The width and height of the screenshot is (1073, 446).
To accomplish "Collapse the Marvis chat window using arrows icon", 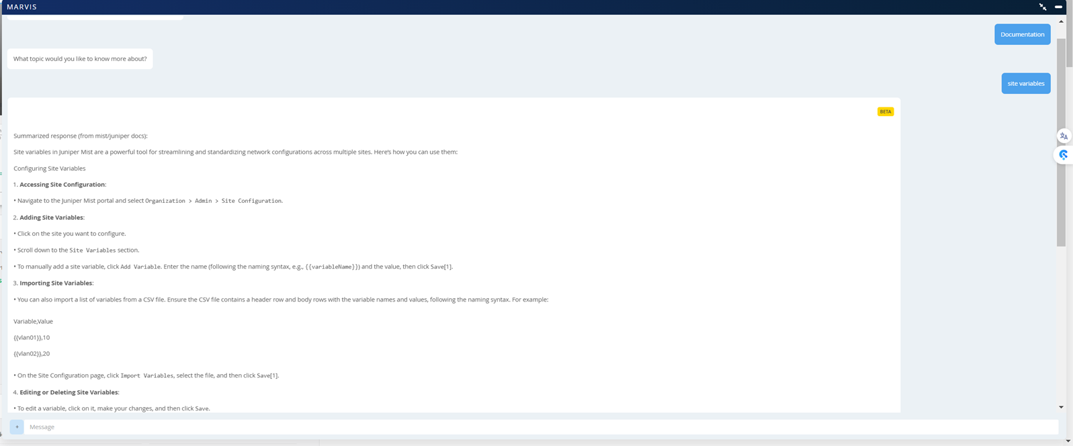I will pos(1043,7).
